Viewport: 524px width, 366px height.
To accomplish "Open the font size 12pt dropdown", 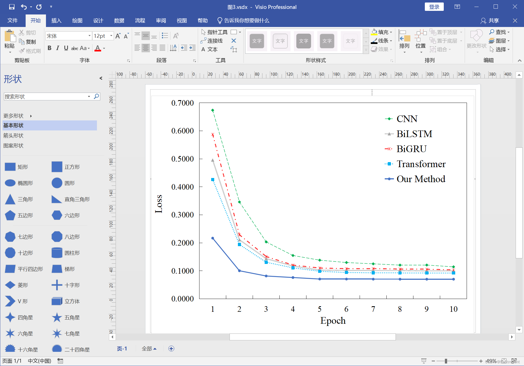I will point(111,36).
